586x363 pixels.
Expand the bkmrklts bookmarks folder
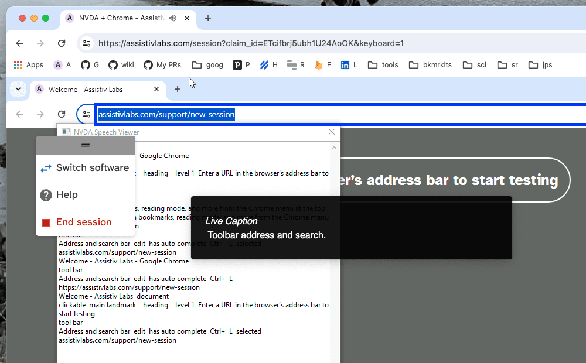(430, 65)
